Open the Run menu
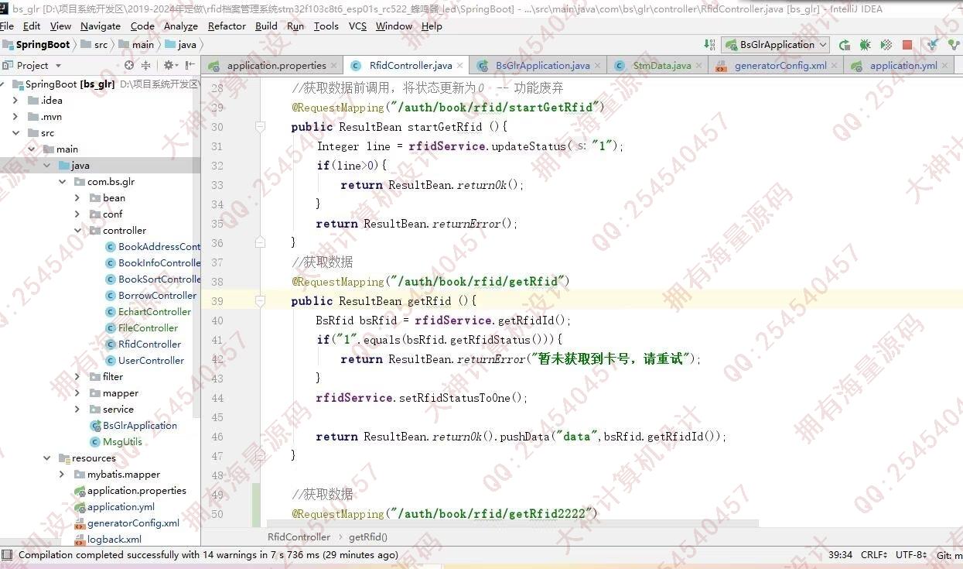The height and width of the screenshot is (569, 963). coord(295,26)
